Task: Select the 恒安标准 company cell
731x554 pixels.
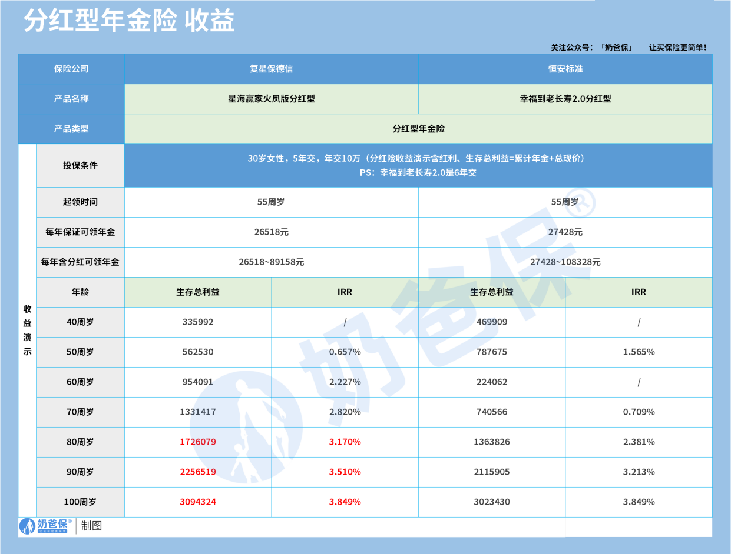Action: pos(564,69)
